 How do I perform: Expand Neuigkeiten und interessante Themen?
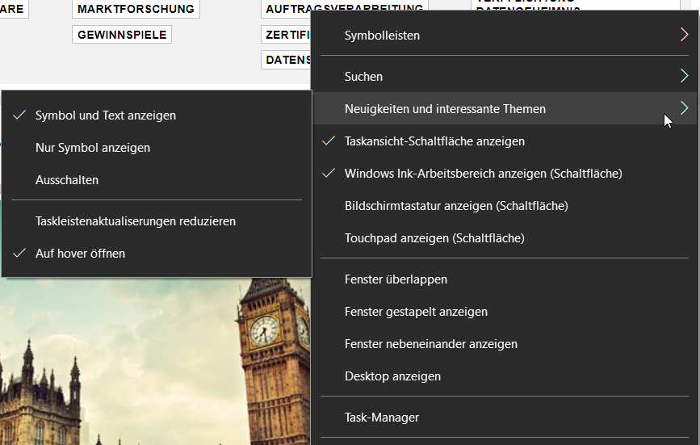click(445, 109)
